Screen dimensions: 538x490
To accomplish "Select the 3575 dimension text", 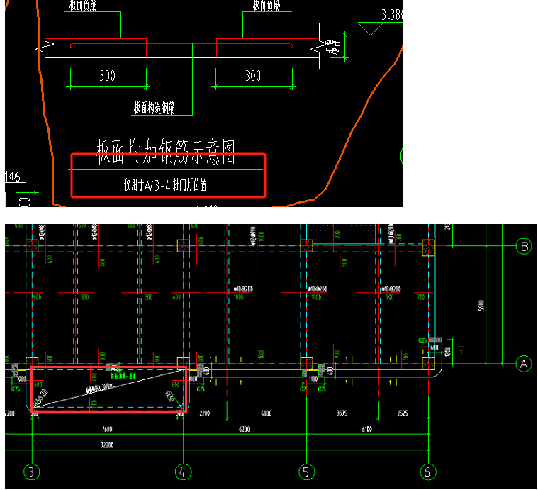I will 342,413.
